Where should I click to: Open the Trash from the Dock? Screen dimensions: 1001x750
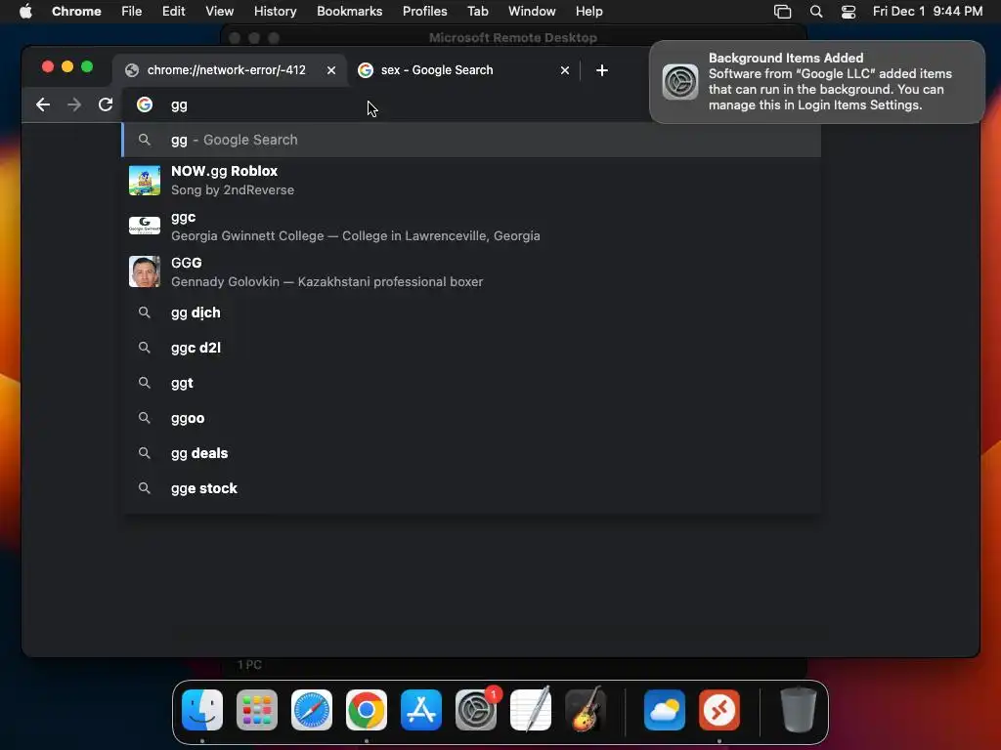pyautogui.click(x=798, y=710)
